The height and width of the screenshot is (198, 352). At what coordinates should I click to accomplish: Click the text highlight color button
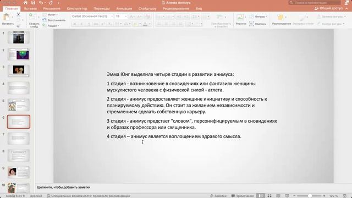tap(135, 24)
